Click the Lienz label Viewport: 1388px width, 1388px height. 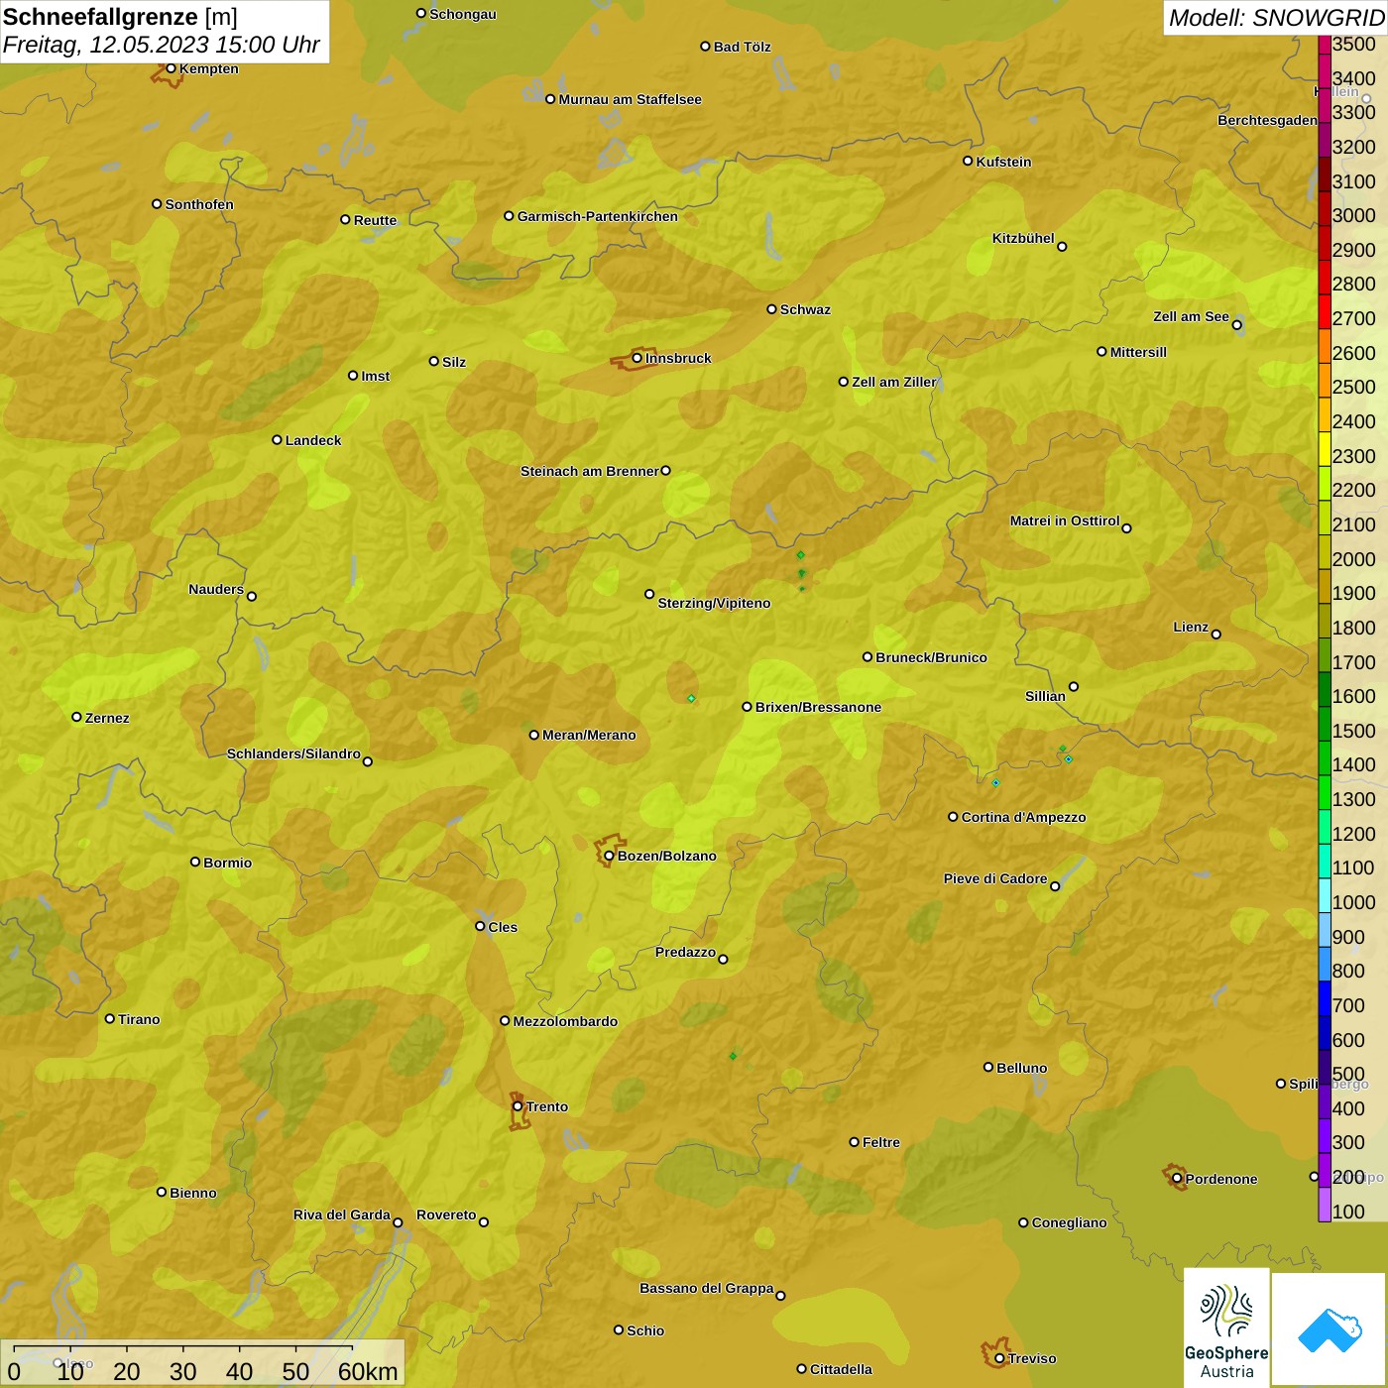point(1191,627)
